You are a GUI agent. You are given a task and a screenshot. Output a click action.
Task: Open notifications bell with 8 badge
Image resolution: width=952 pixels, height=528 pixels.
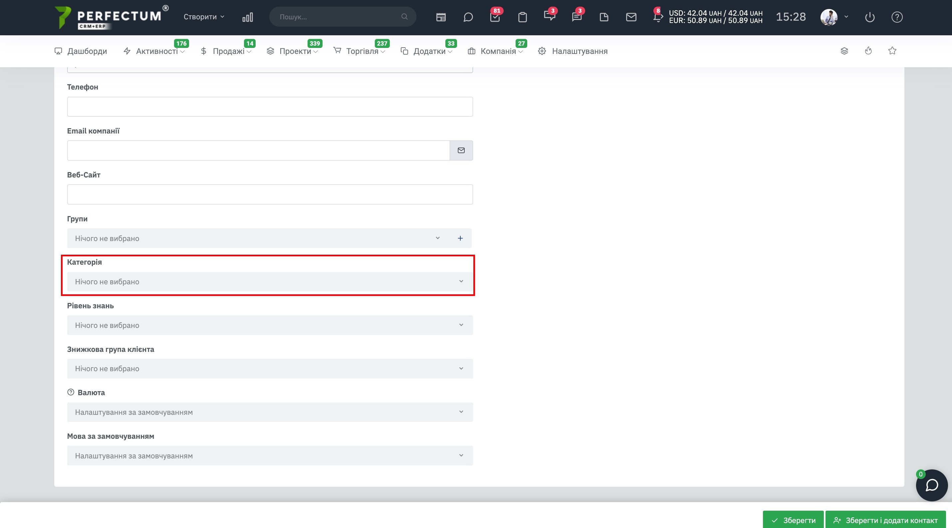[x=657, y=17]
